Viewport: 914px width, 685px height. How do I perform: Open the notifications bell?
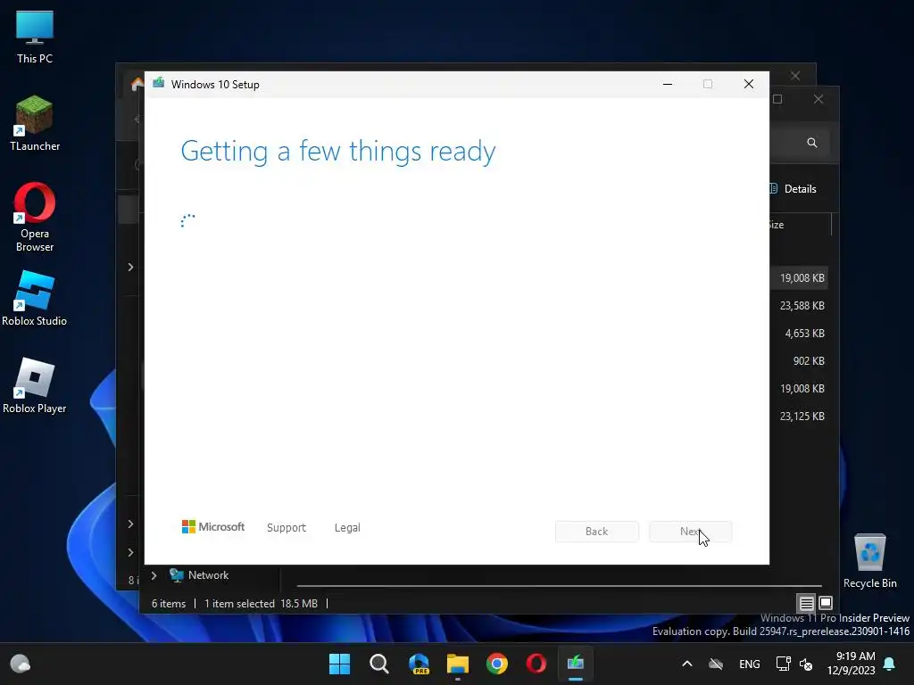pyautogui.click(x=890, y=664)
